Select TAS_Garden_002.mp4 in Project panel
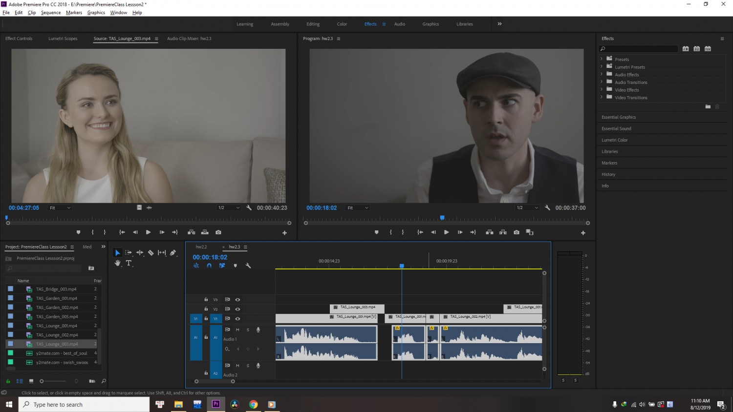 pos(57,308)
